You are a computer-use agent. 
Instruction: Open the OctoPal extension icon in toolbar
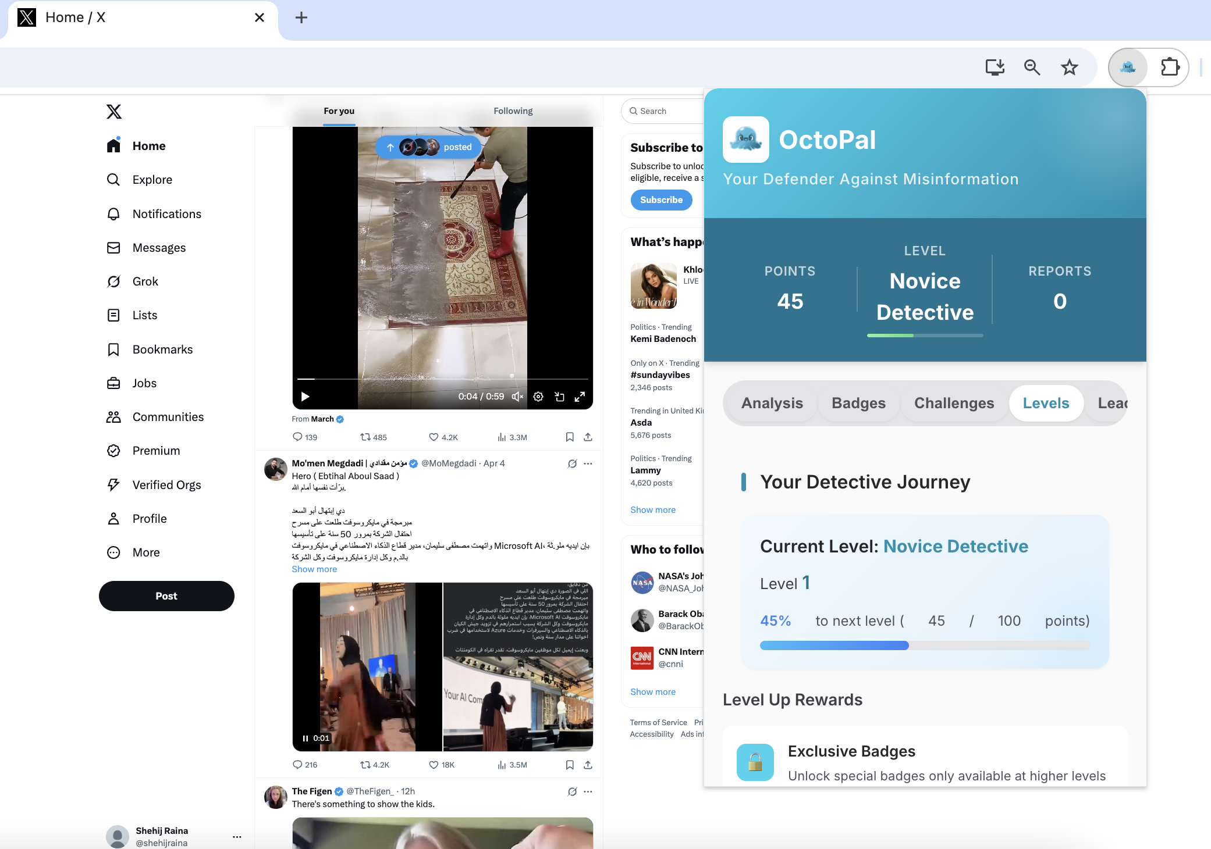[x=1127, y=67]
